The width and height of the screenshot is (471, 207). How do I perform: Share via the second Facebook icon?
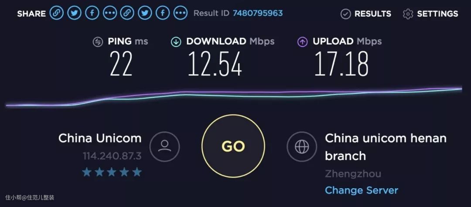coord(163,13)
